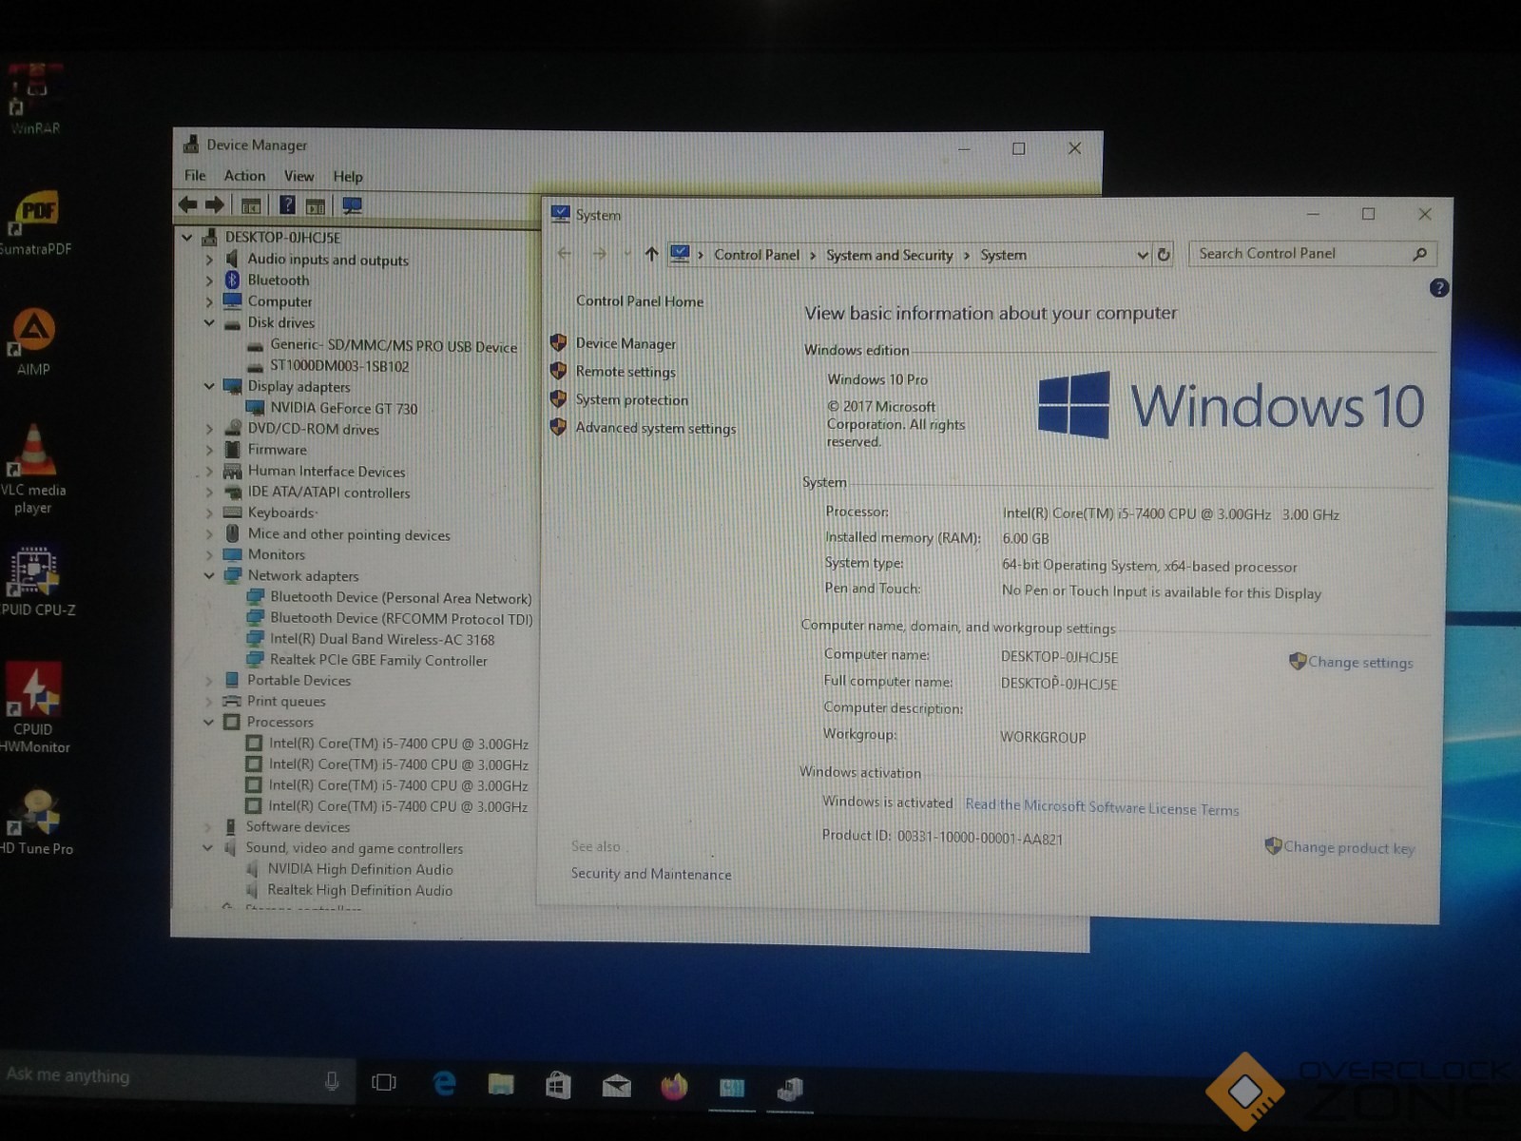The height and width of the screenshot is (1141, 1521).
Task: Select Intel(R) Dual Band Wireless-AC 3168
Action: [x=382, y=640]
